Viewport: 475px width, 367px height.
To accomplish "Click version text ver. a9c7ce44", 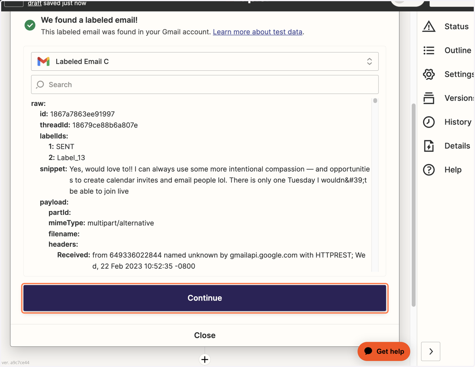I will [15, 363].
